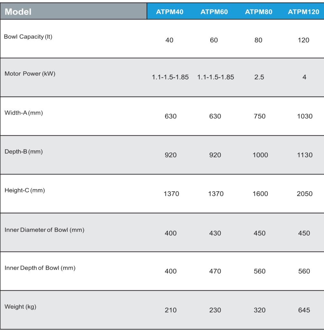This screenshot has width=324, height=330.
Task: Click the Width-A (mm) row label
Action: (x=24, y=113)
